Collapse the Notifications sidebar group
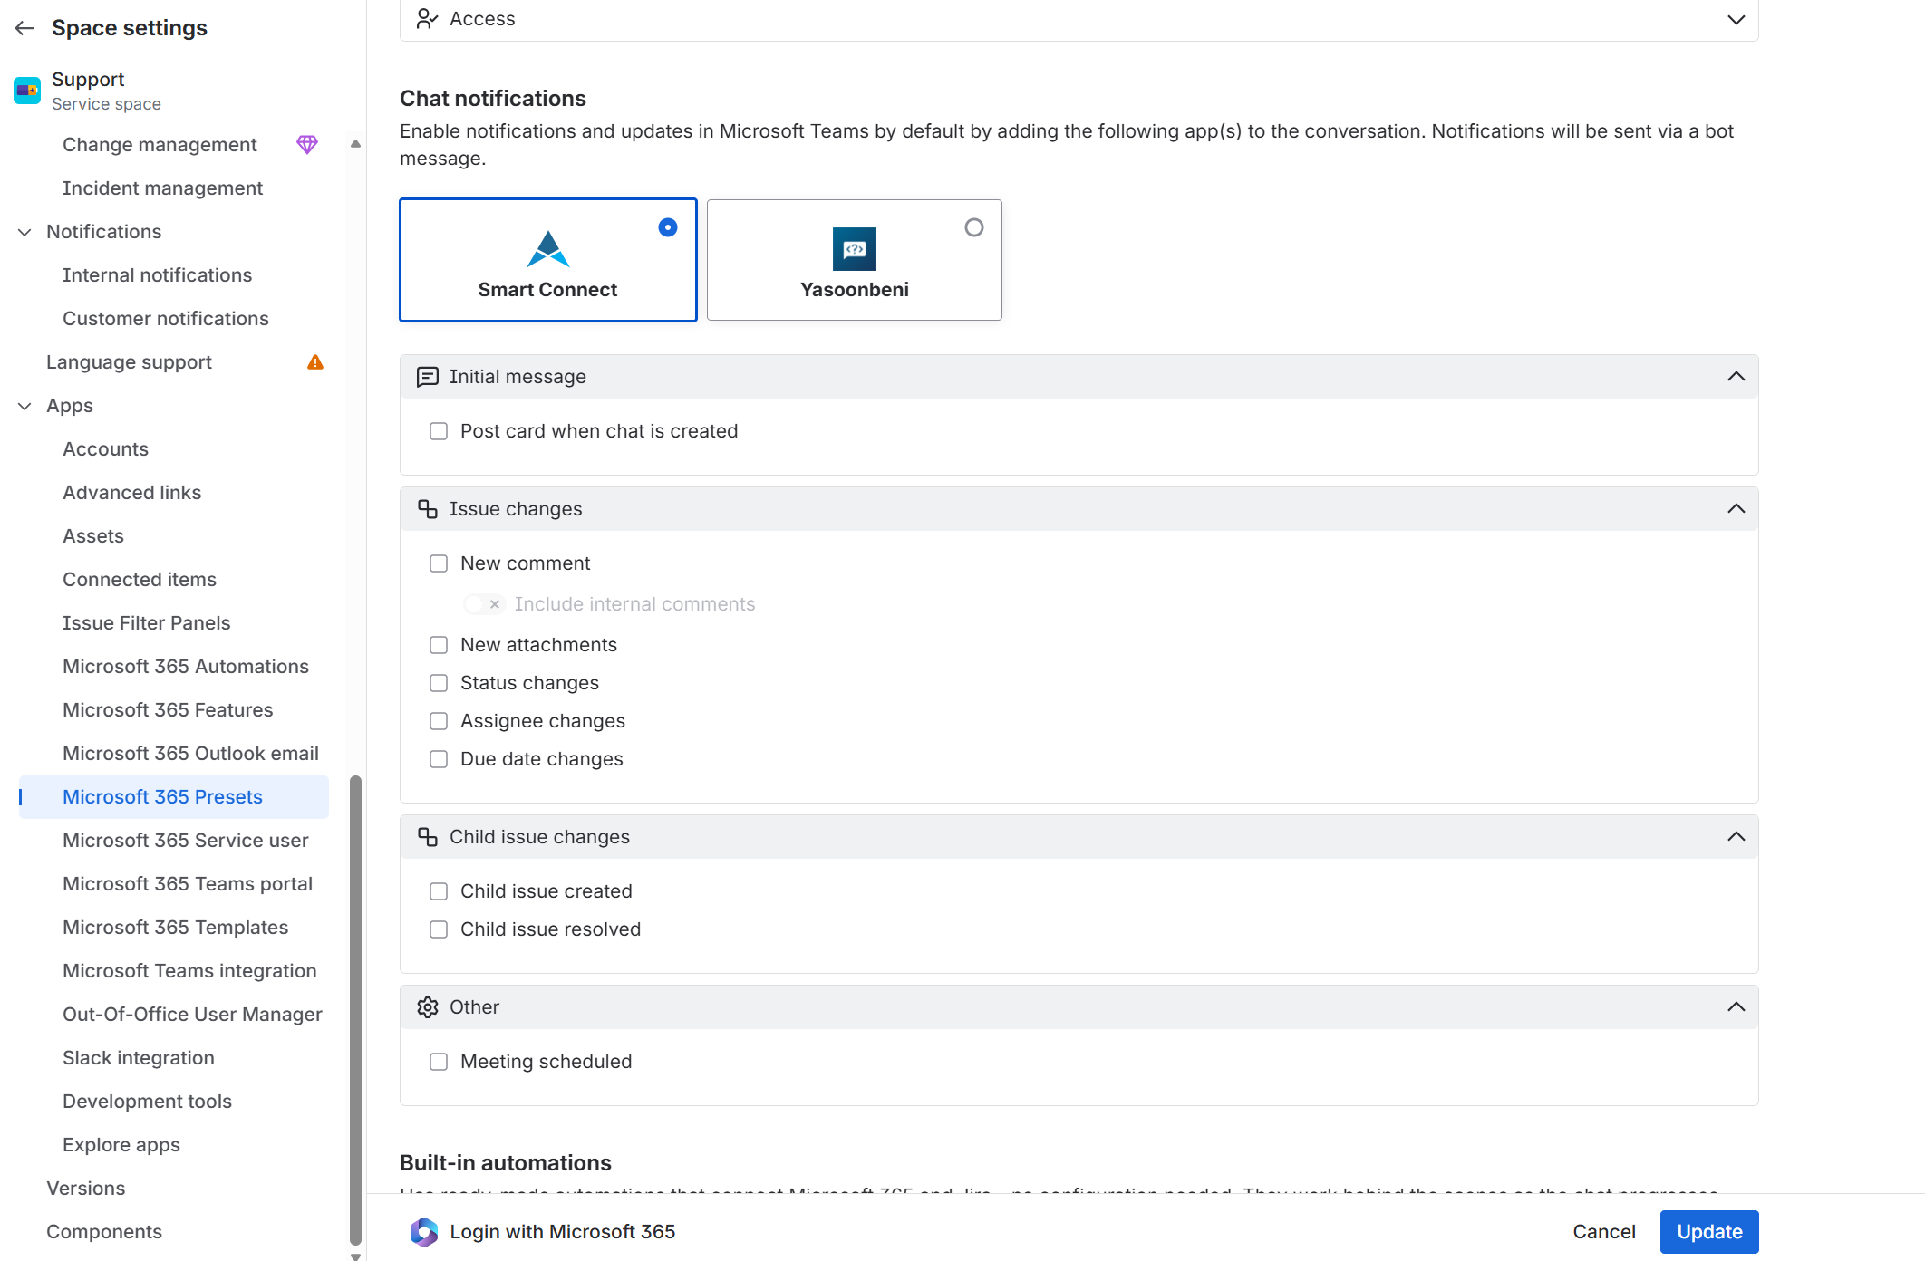The image size is (1925, 1261). tap(24, 232)
